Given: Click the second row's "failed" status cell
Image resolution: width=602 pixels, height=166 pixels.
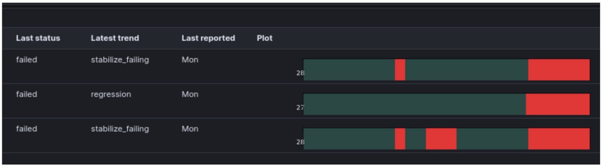Looking at the screenshot, I should (x=26, y=94).
